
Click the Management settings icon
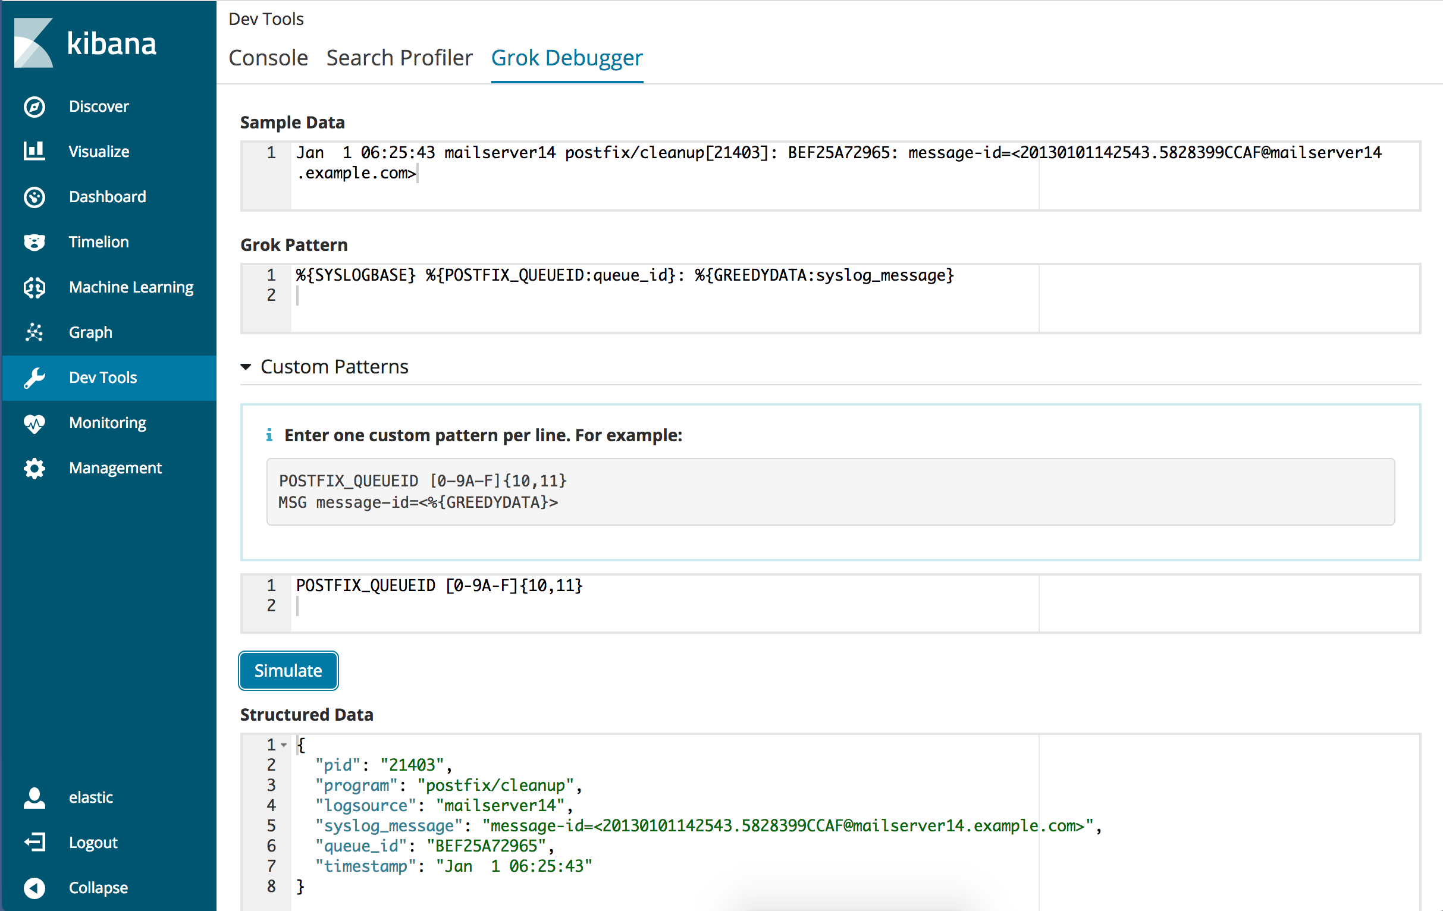coord(34,468)
